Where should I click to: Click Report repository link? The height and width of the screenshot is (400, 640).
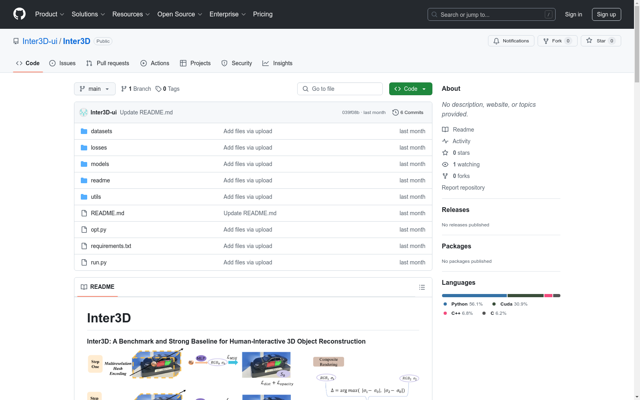tap(463, 188)
